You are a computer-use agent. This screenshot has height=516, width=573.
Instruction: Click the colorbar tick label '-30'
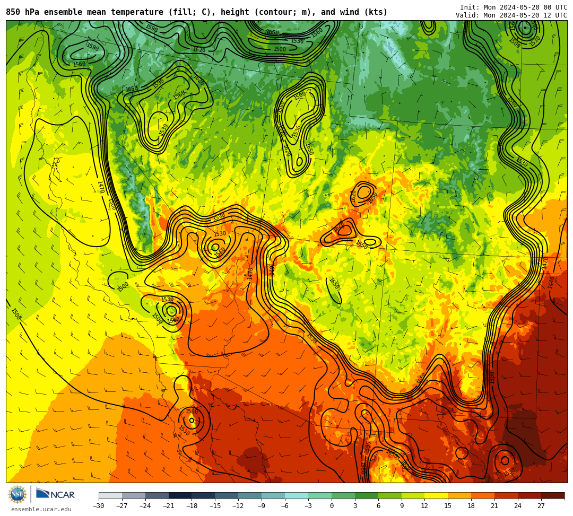99,506
